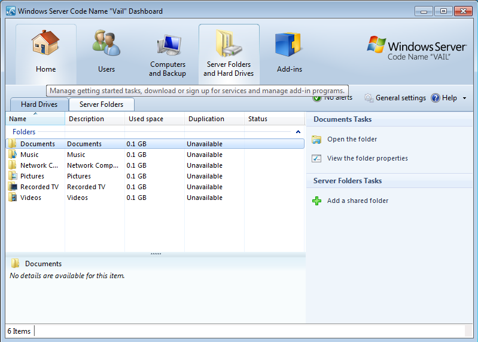Click the Open the folder link
The width and height of the screenshot is (478, 342).
tap(352, 139)
